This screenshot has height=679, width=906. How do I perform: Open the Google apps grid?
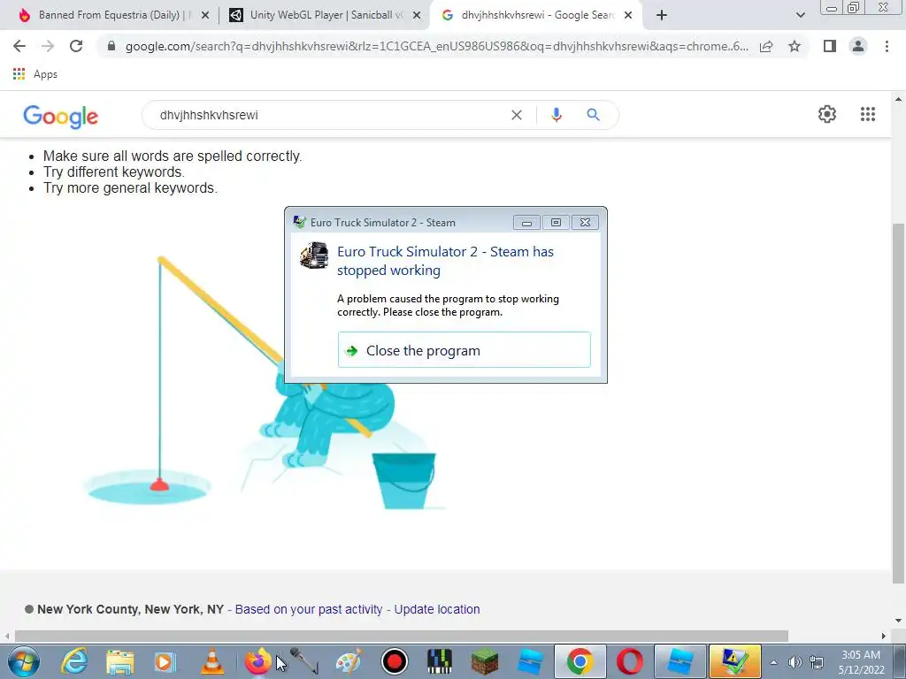tap(867, 114)
